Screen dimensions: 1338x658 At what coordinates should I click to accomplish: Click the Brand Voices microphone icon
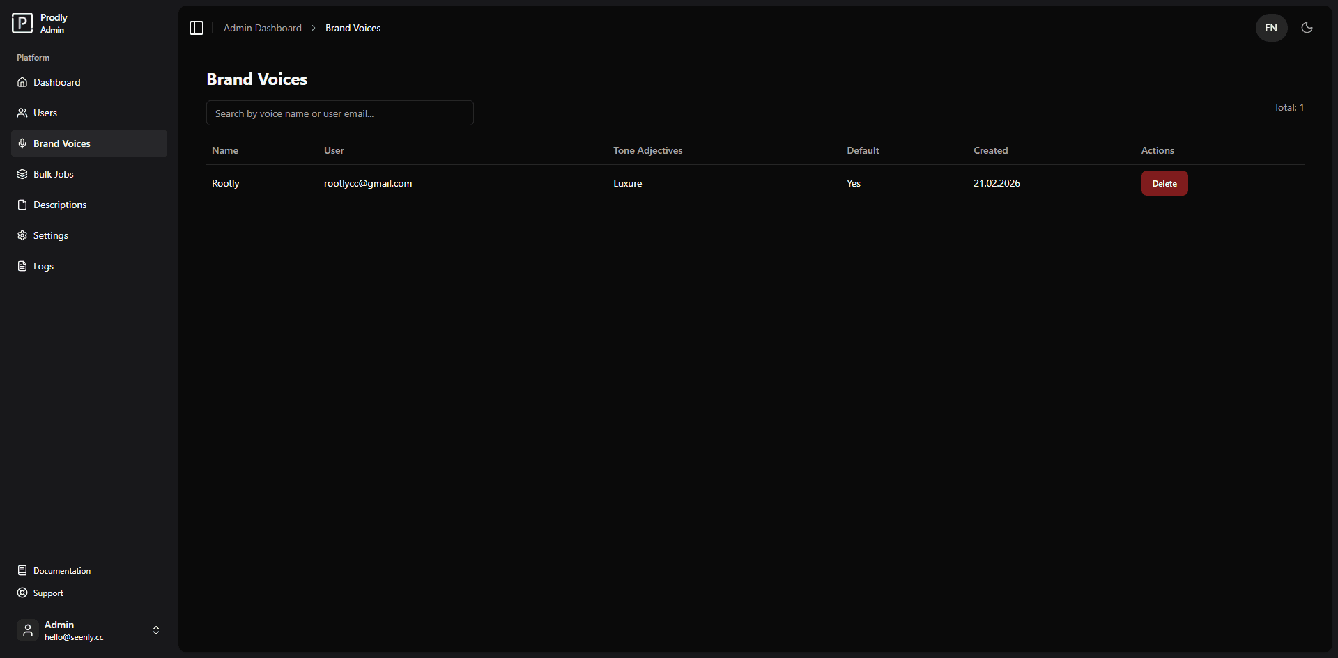coord(22,143)
